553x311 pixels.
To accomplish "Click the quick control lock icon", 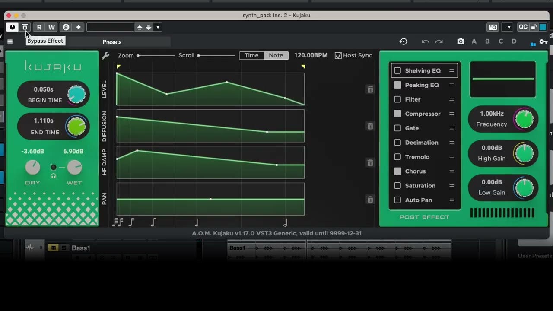I will [534, 27].
